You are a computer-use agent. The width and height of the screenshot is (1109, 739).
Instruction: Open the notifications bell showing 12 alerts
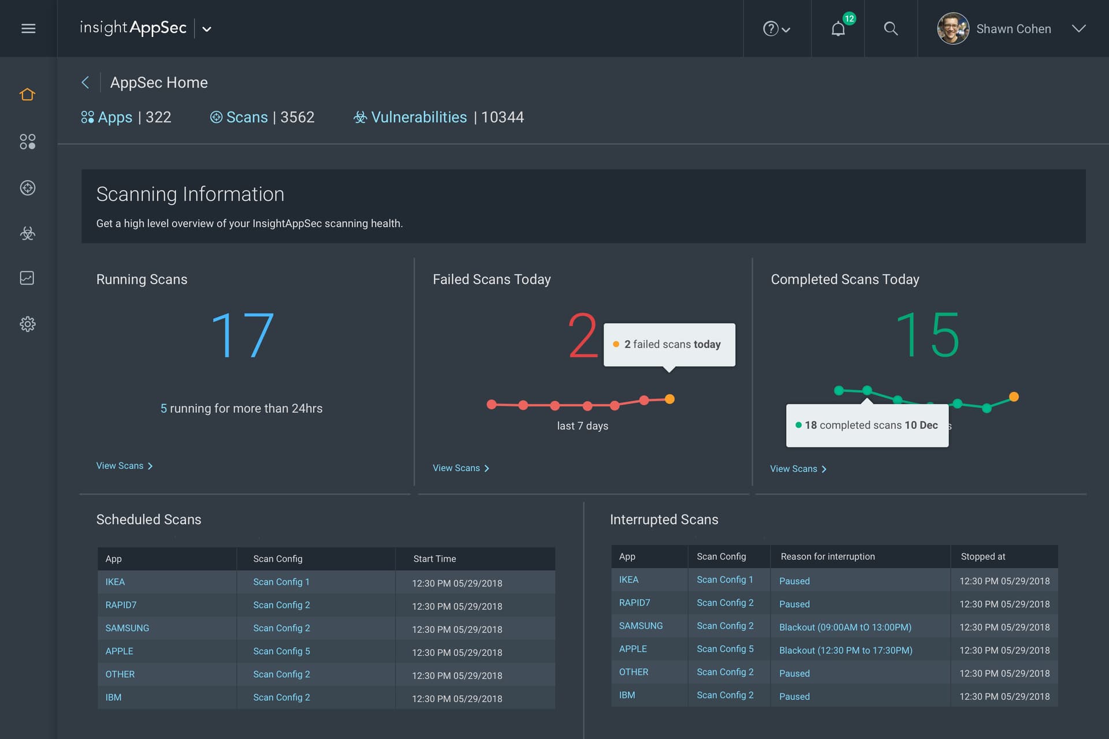click(x=838, y=28)
